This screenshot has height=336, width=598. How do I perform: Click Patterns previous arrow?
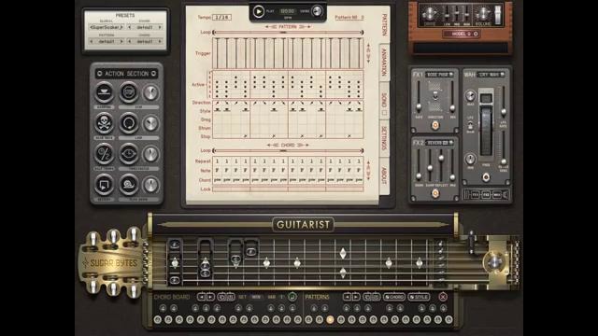347,297
